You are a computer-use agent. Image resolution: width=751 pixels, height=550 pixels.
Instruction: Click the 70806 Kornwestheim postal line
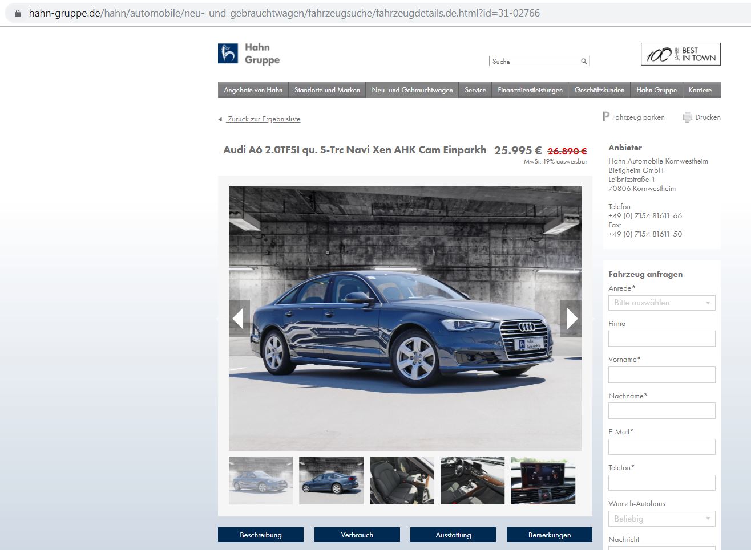click(642, 189)
